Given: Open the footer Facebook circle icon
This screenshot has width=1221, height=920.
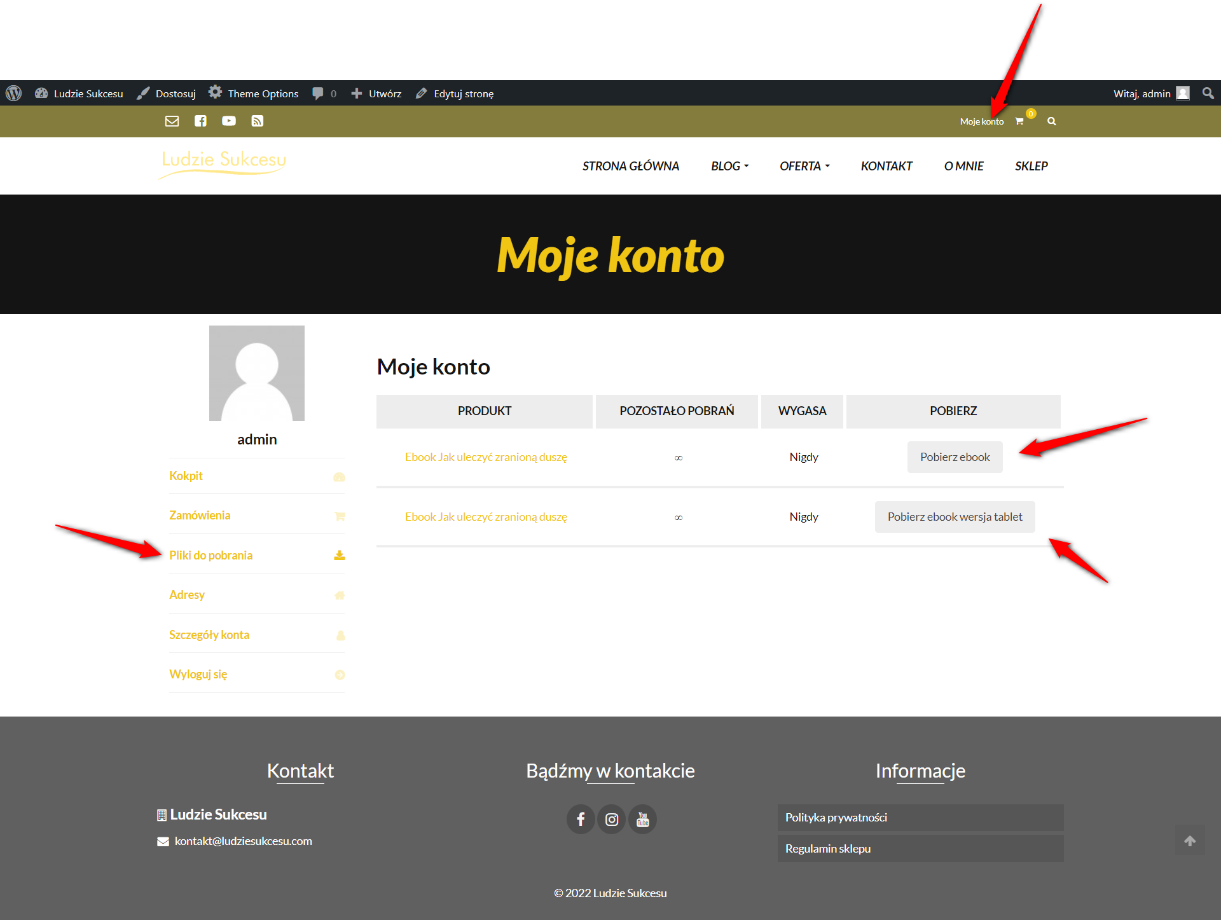Looking at the screenshot, I should (581, 820).
